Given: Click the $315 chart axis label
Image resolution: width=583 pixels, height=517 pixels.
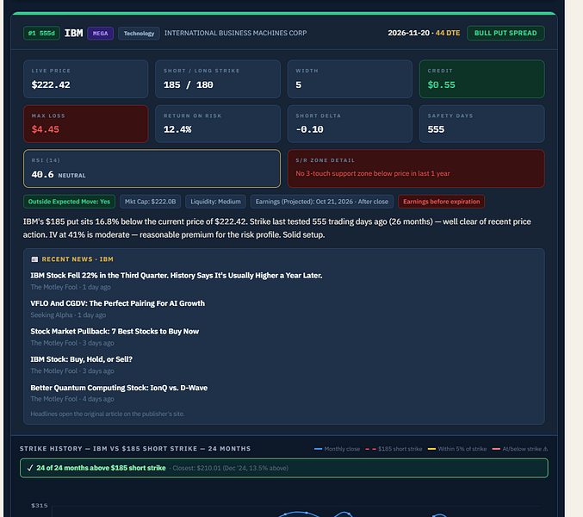Looking at the screenshot, I should tap(40, 506).
